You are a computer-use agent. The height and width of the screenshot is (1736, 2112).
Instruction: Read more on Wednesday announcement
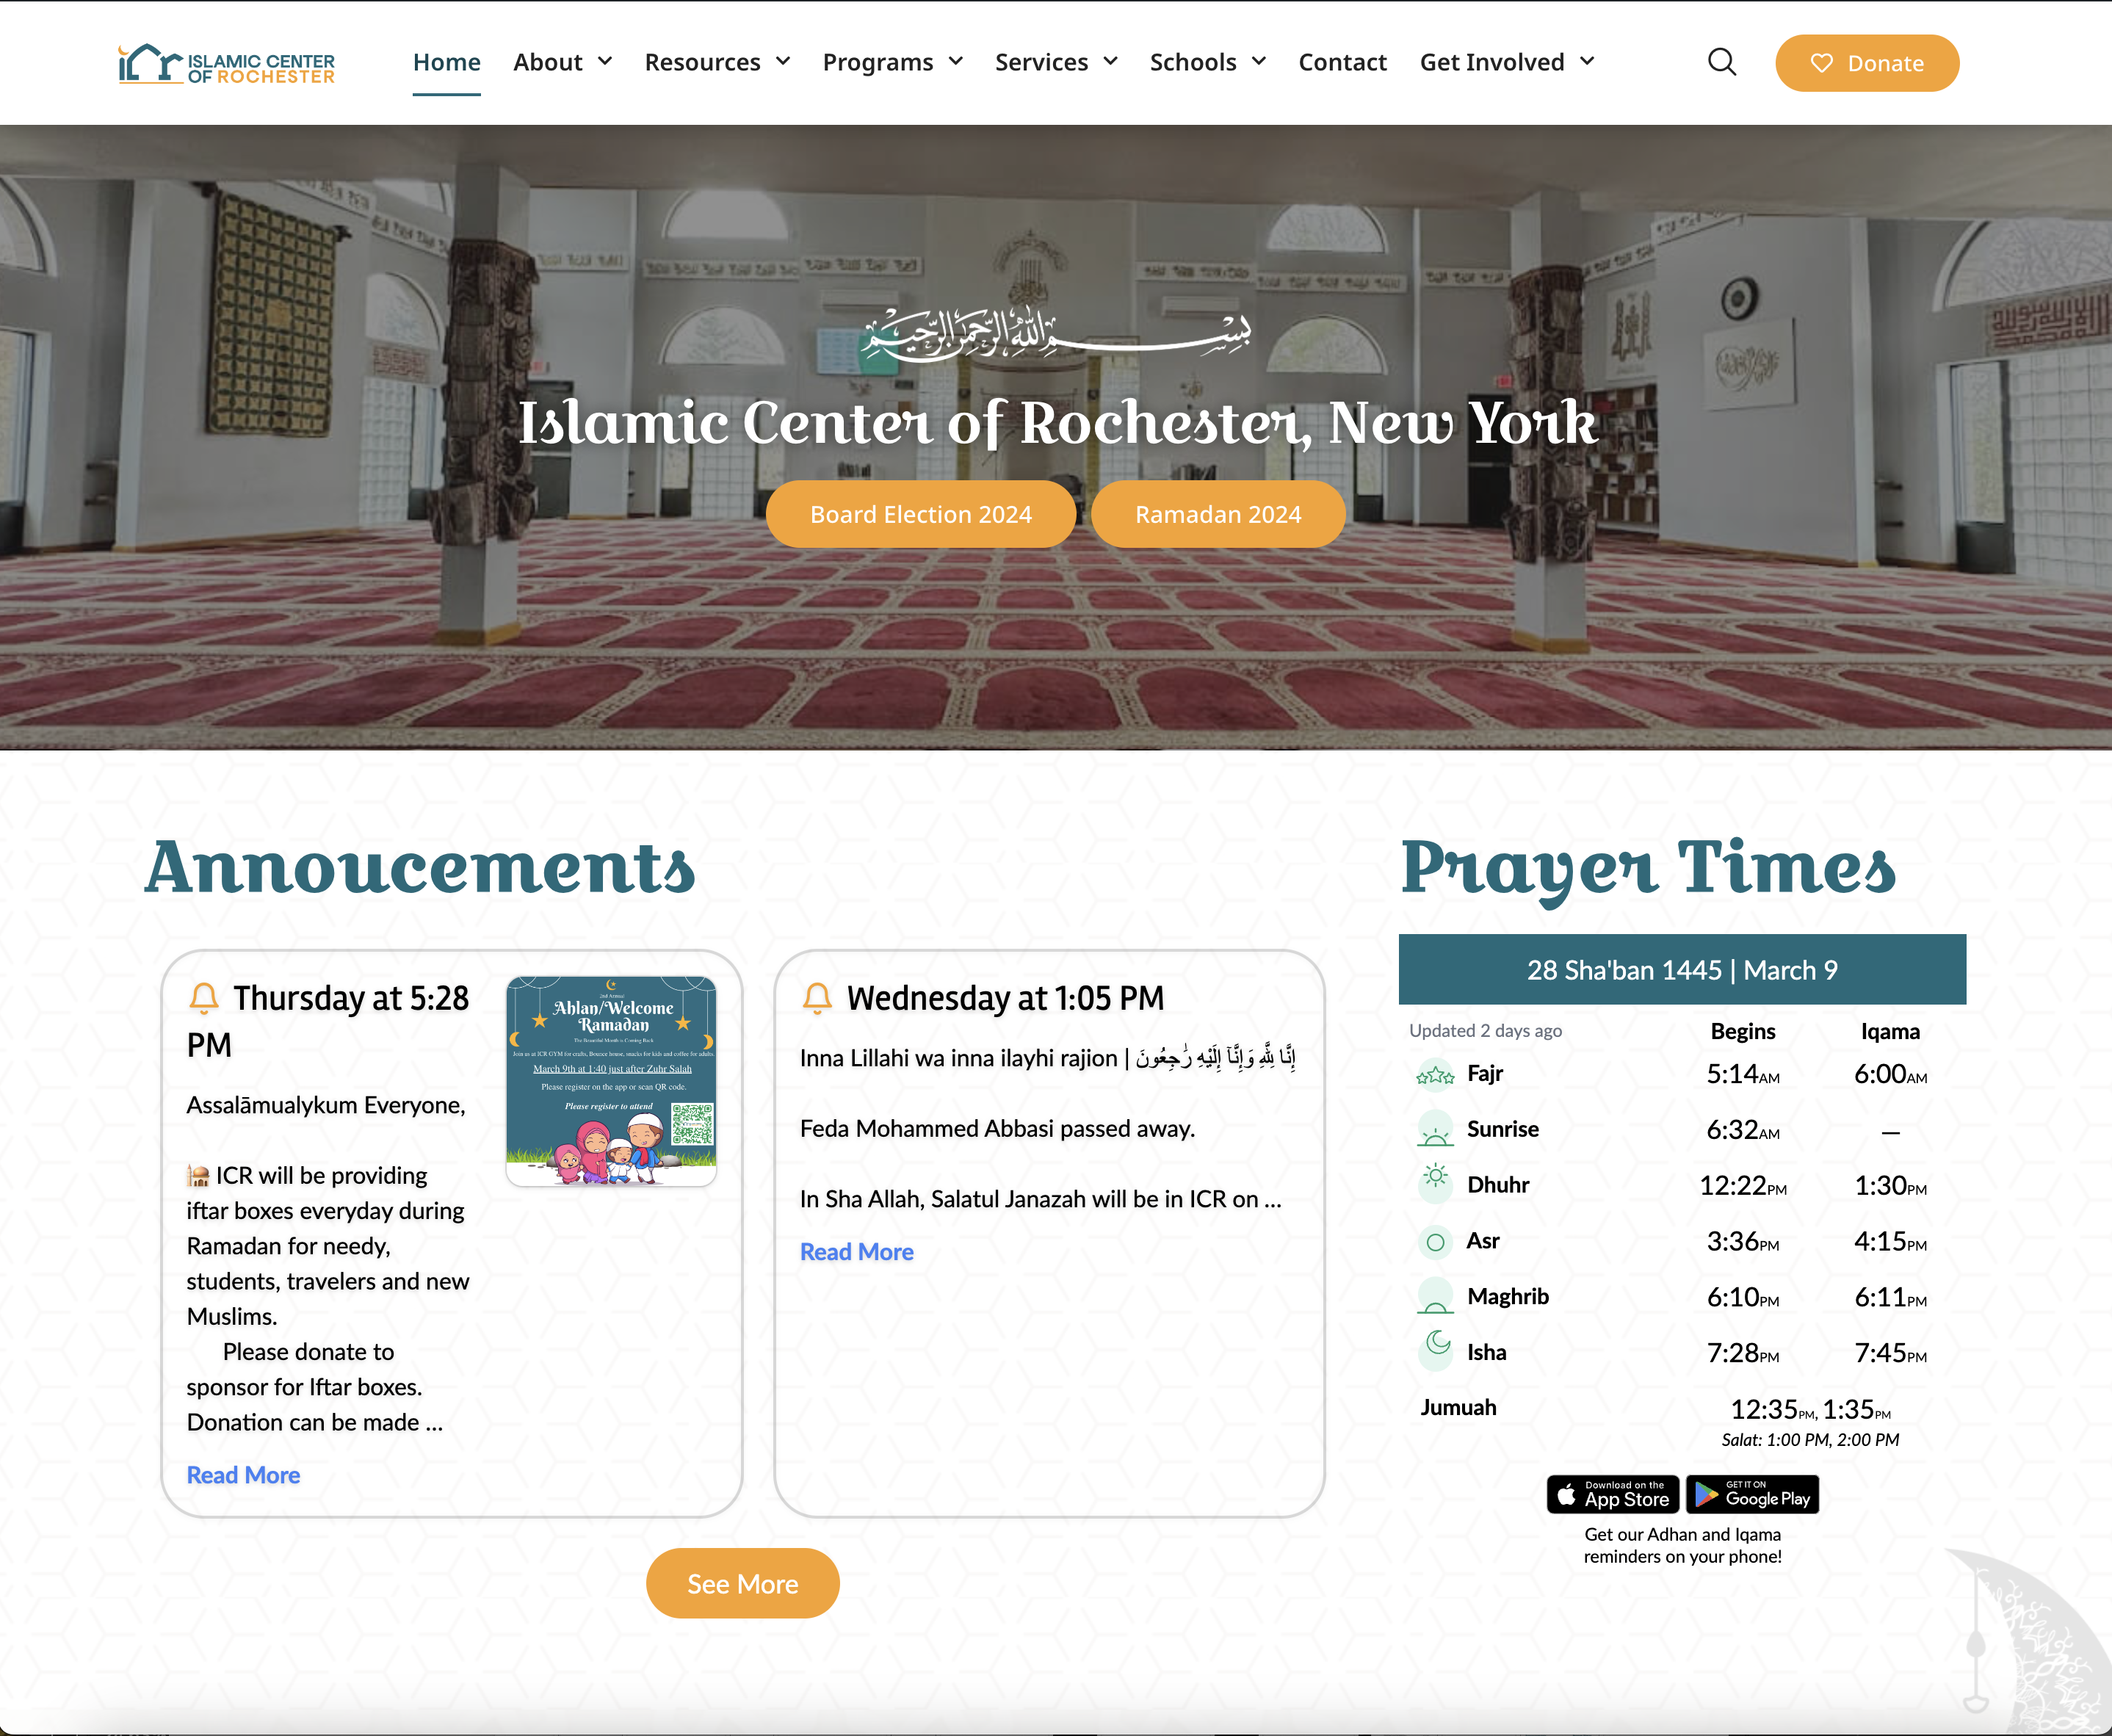tap(856, 1252)
